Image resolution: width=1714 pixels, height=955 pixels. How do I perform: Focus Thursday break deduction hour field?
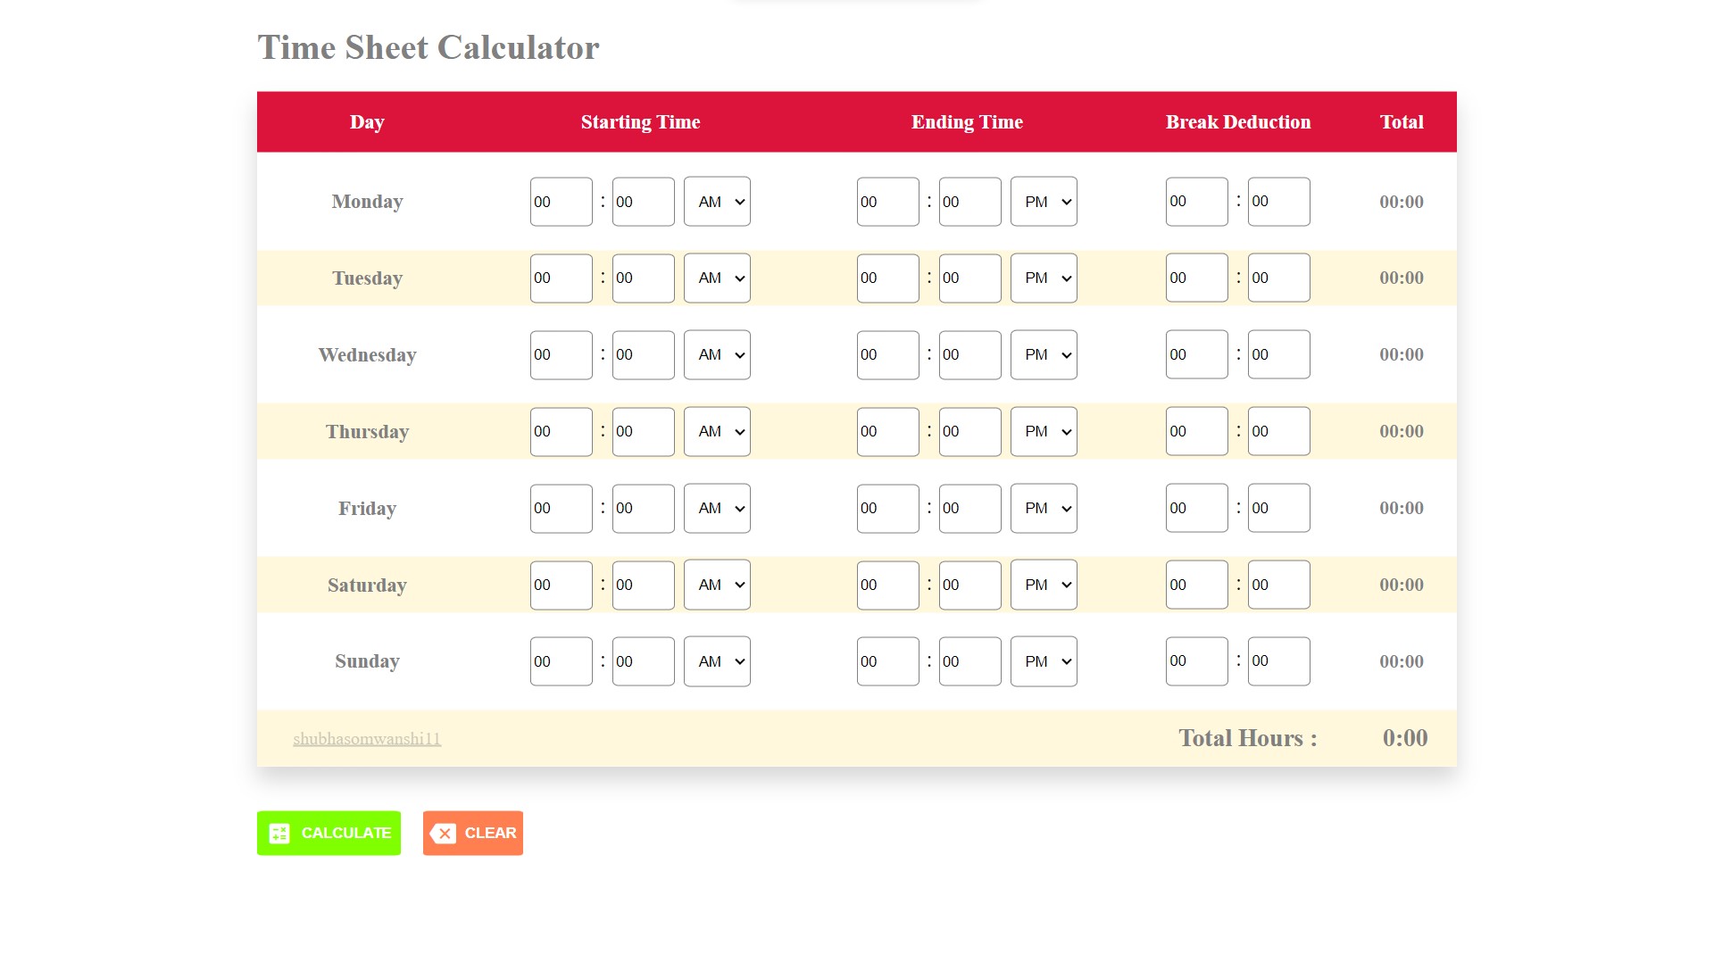pos(1197,432)
